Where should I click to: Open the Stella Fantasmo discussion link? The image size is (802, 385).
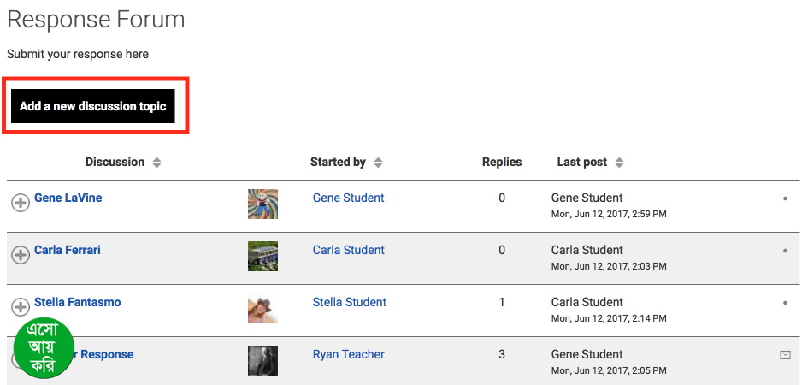77,302
